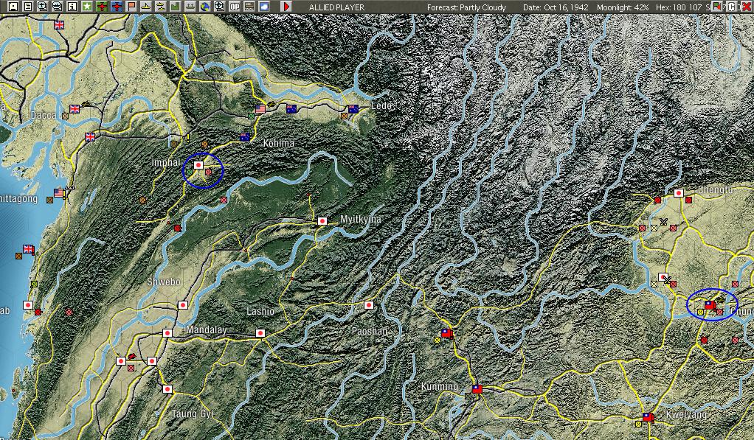Click the orange flag toolbar icon
The width and height of the screenshot is (754, 440).
pyautogui.click(x=131, y=7)
